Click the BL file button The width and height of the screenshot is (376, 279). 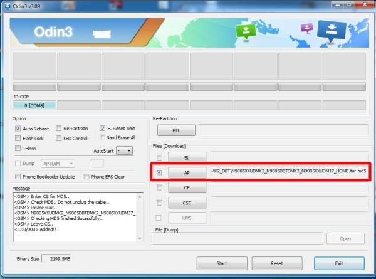point(187,157)
